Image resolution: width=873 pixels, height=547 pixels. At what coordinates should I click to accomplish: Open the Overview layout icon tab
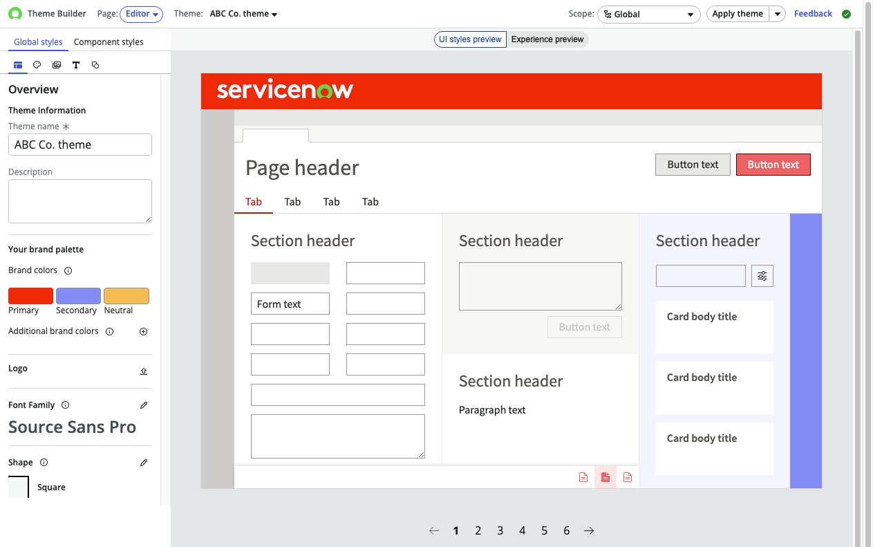point(18,65)
